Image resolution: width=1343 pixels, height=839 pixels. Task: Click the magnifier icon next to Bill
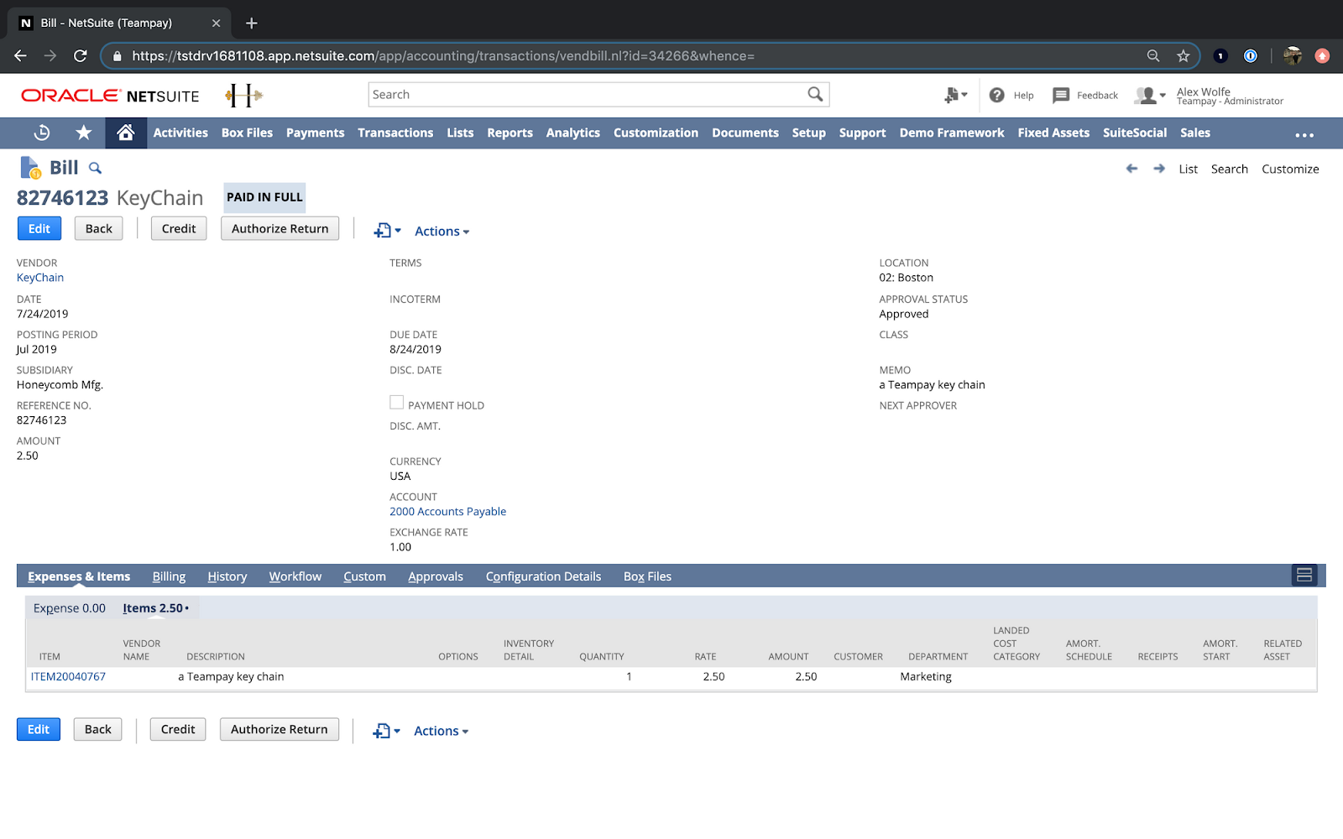pyautogui.click(x=96, y=168)
